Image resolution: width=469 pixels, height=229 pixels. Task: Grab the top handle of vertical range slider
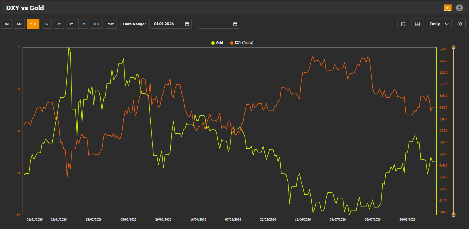click(x=454, y=47)
